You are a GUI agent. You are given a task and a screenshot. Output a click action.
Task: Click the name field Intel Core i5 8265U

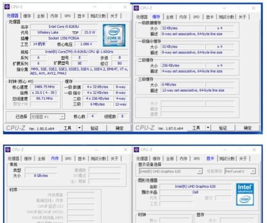64,27
